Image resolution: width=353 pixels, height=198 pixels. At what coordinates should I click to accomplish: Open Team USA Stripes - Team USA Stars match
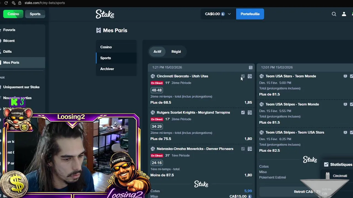295,132
